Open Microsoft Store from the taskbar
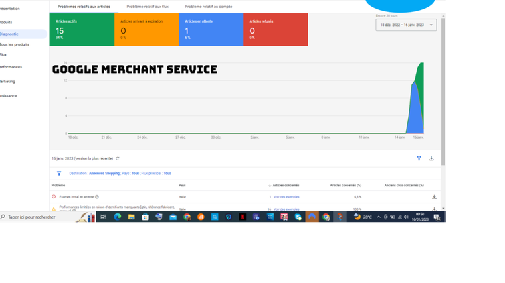Screen dimensions: 505x283 [146, 217]
